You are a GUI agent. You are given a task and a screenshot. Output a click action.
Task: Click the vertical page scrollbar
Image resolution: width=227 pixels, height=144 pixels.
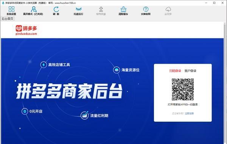tap(225, 83)
